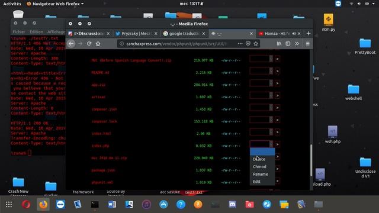This screenshot has width=379, height=213.
Task: Open action dropdown for artisan row
Action: pyautogui.click(x=261, y=96)
